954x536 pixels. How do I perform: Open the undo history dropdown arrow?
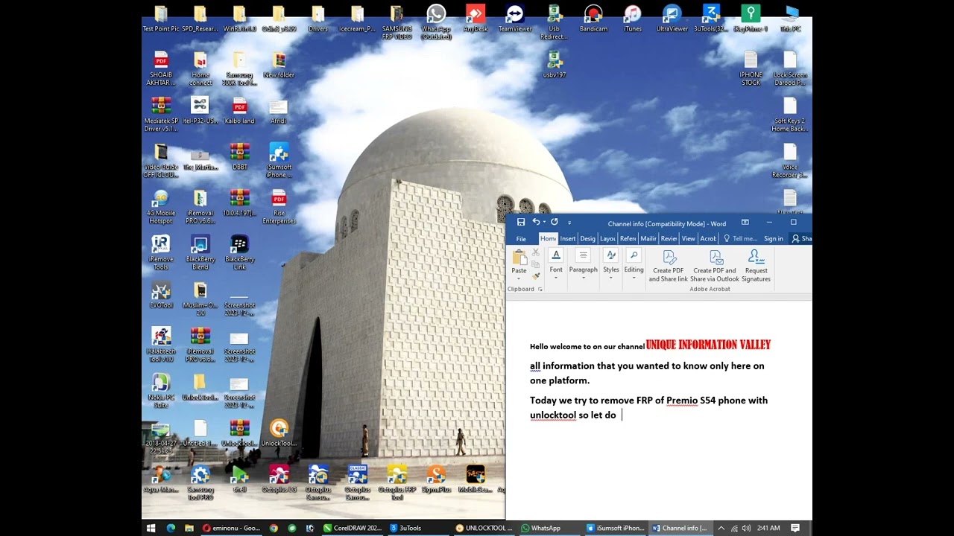pos(544,223)
